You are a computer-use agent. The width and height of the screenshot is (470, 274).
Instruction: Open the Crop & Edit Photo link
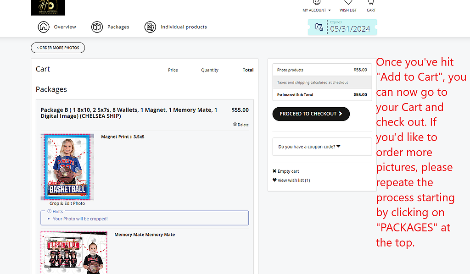pos(67,203)
